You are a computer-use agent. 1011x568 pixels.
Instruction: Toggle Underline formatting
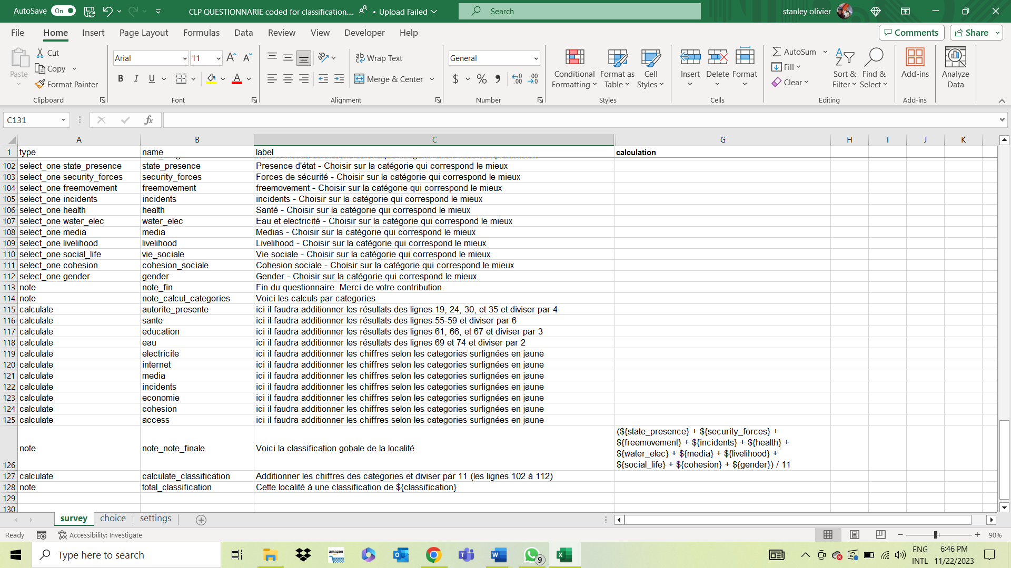152,79
